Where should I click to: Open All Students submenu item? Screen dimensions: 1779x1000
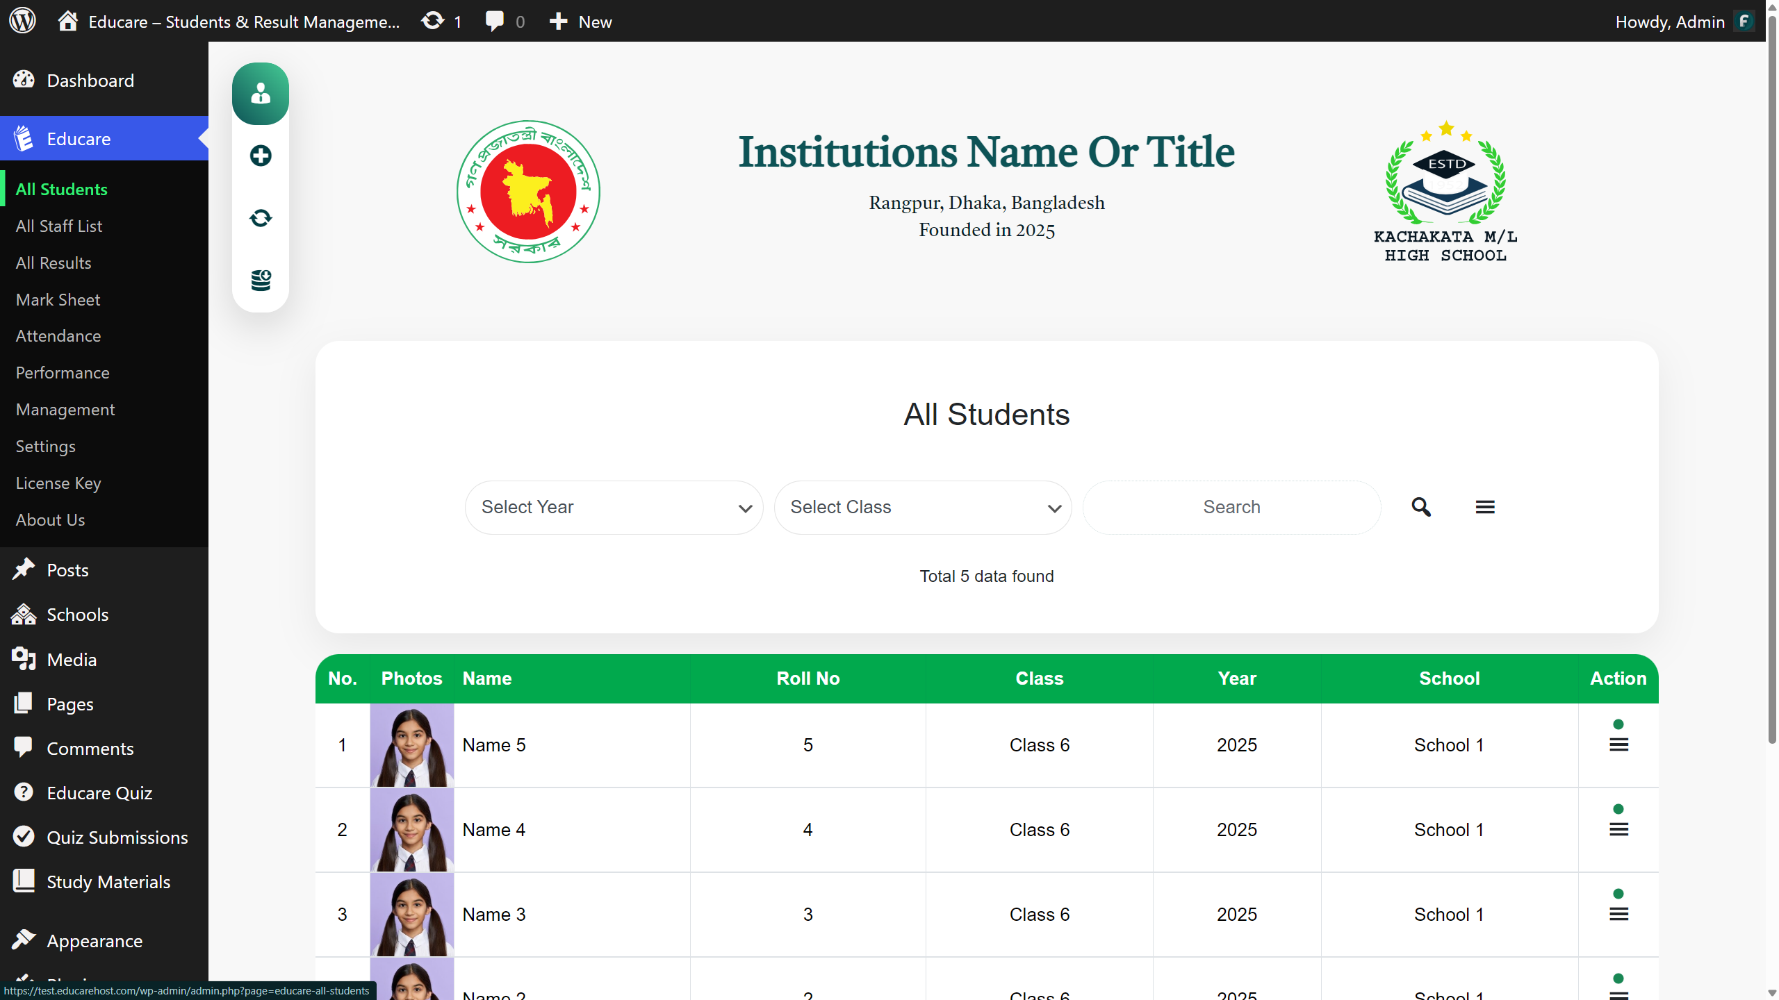click(x=62, y=189)
